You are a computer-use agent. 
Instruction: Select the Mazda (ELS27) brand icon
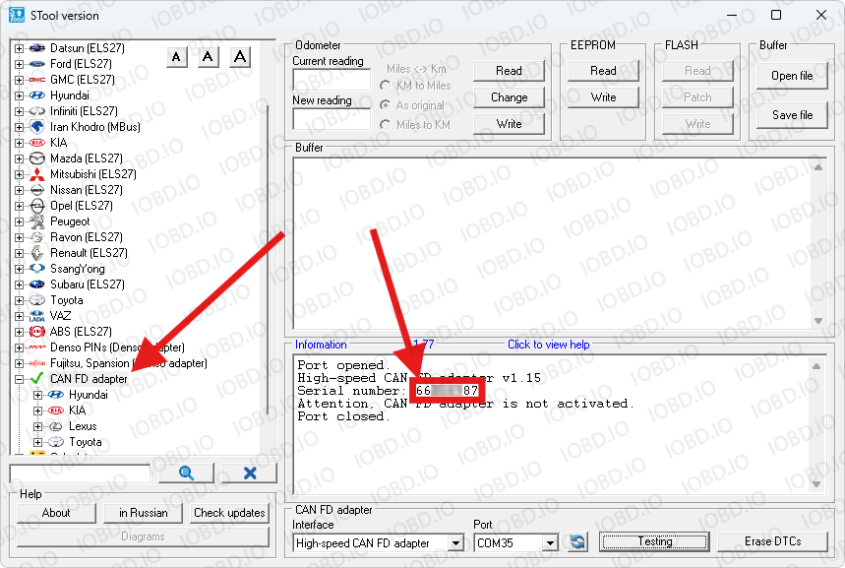point(36,158)
